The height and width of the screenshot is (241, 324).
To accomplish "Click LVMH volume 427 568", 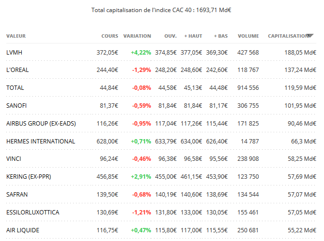I will 248,53.
